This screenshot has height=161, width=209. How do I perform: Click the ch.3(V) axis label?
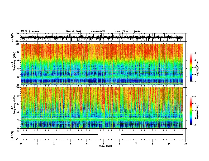[x=13, y=135]
